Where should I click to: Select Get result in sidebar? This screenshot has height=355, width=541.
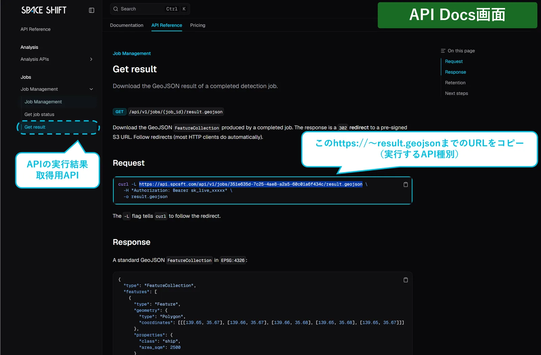click(x=35, y=127)
